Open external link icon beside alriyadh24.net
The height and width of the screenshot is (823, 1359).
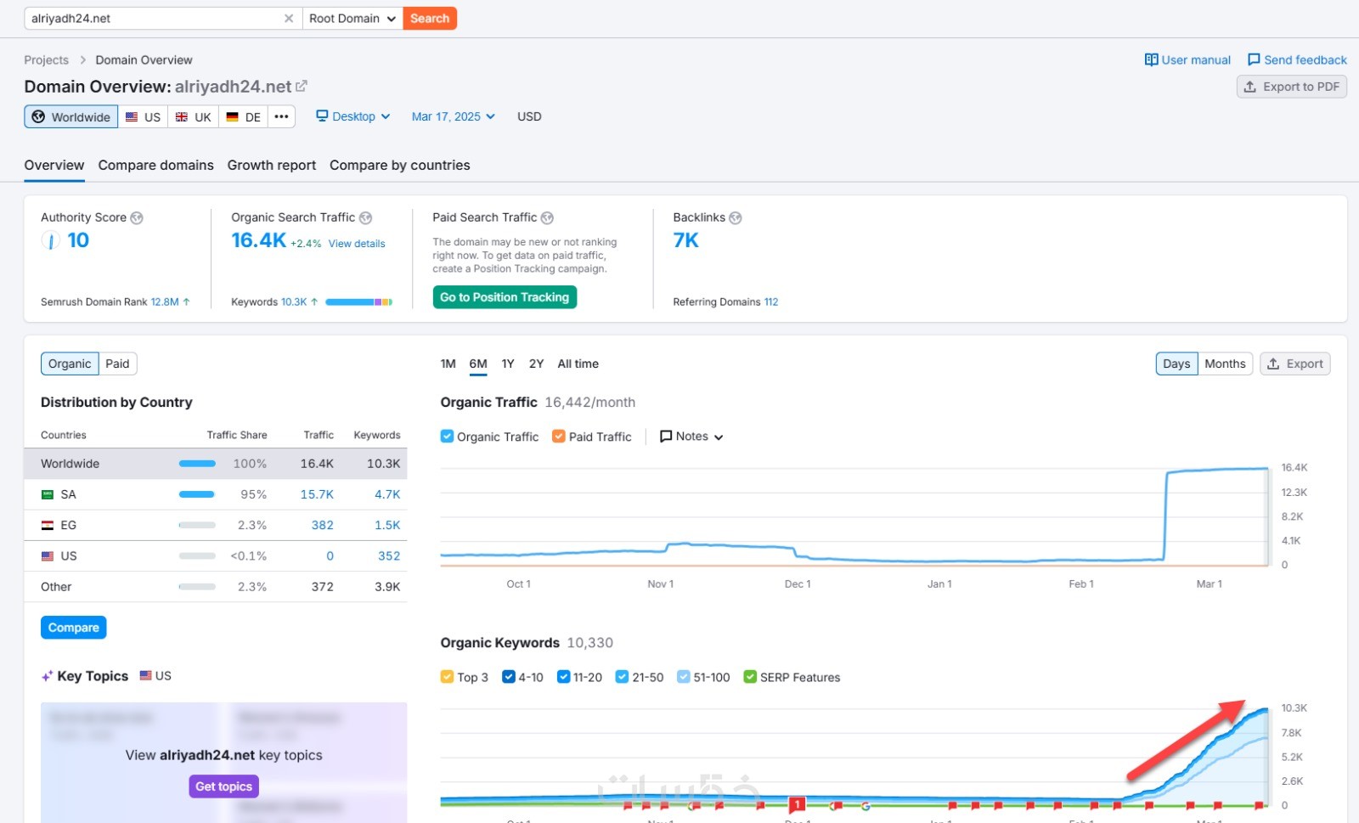[302, 86]
